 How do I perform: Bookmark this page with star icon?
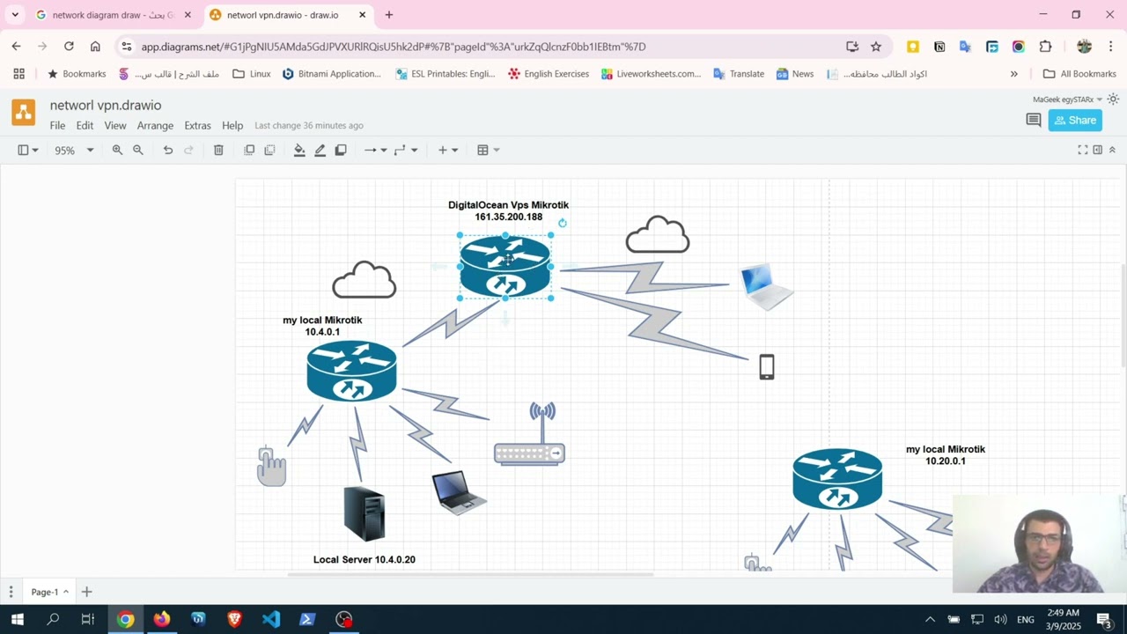click(876, 47)
